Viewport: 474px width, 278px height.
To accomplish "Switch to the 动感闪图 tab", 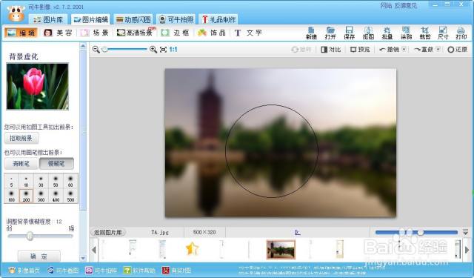I will (133, 20).
